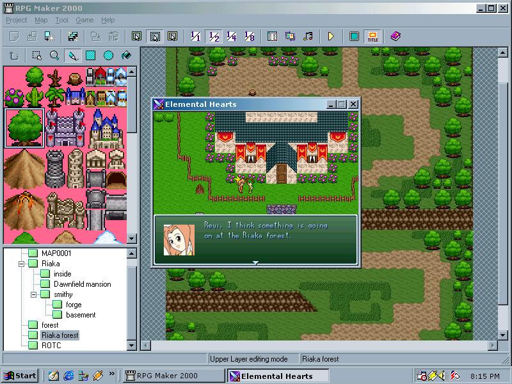Screen dimensions: 512x384
Task: Select the fill bucket tool
Action: coord(127,56)
